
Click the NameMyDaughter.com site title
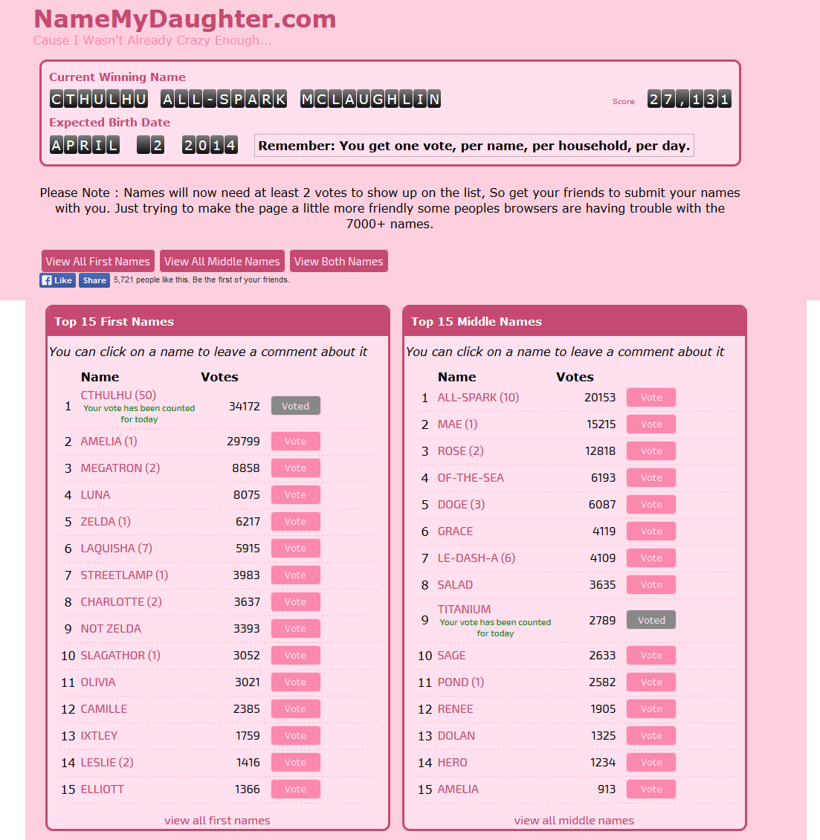184,19
